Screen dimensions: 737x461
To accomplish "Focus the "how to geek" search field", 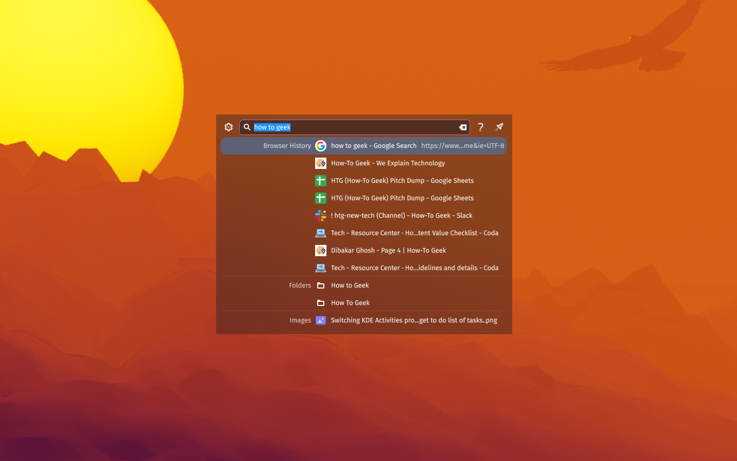I will click(355, 127).
